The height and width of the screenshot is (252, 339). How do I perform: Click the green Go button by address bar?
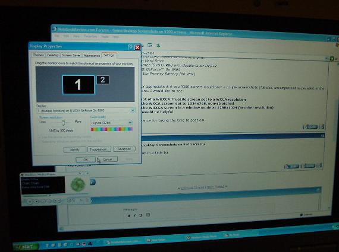coord(332,59)
